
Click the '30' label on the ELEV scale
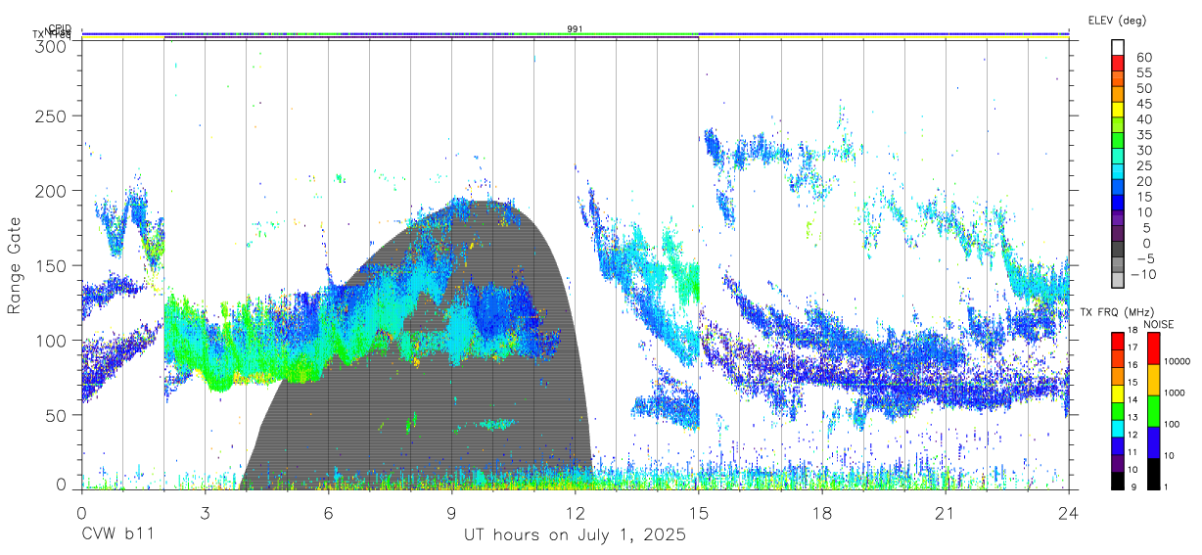tap(1144, 150)
